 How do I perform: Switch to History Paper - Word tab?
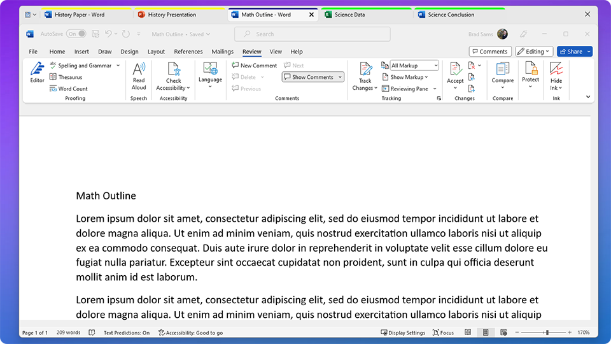[86, 15]
